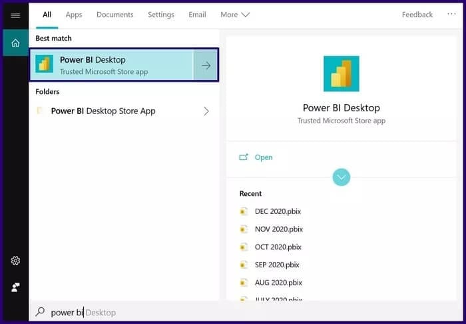This screenshot has width=466, height=324.
Task: Click the large Power BI Desktop logo
Action: pyautogui.click(x=341, y=74)
